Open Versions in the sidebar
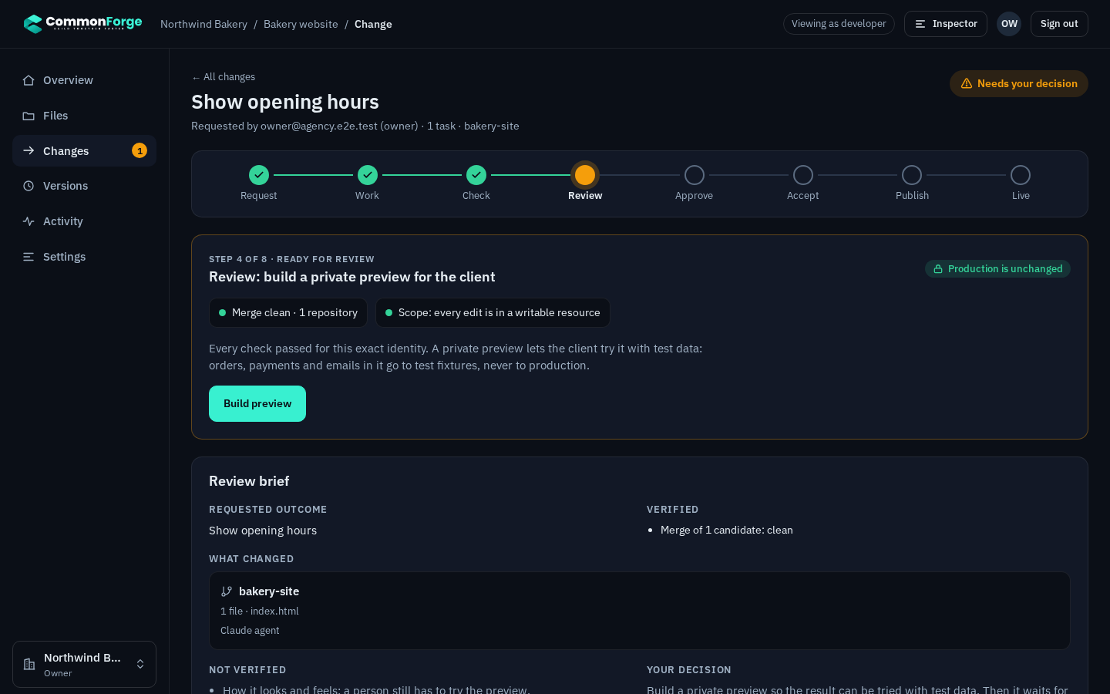The width and height of the screenshot is (1110, 694). (x=84, y=186)
